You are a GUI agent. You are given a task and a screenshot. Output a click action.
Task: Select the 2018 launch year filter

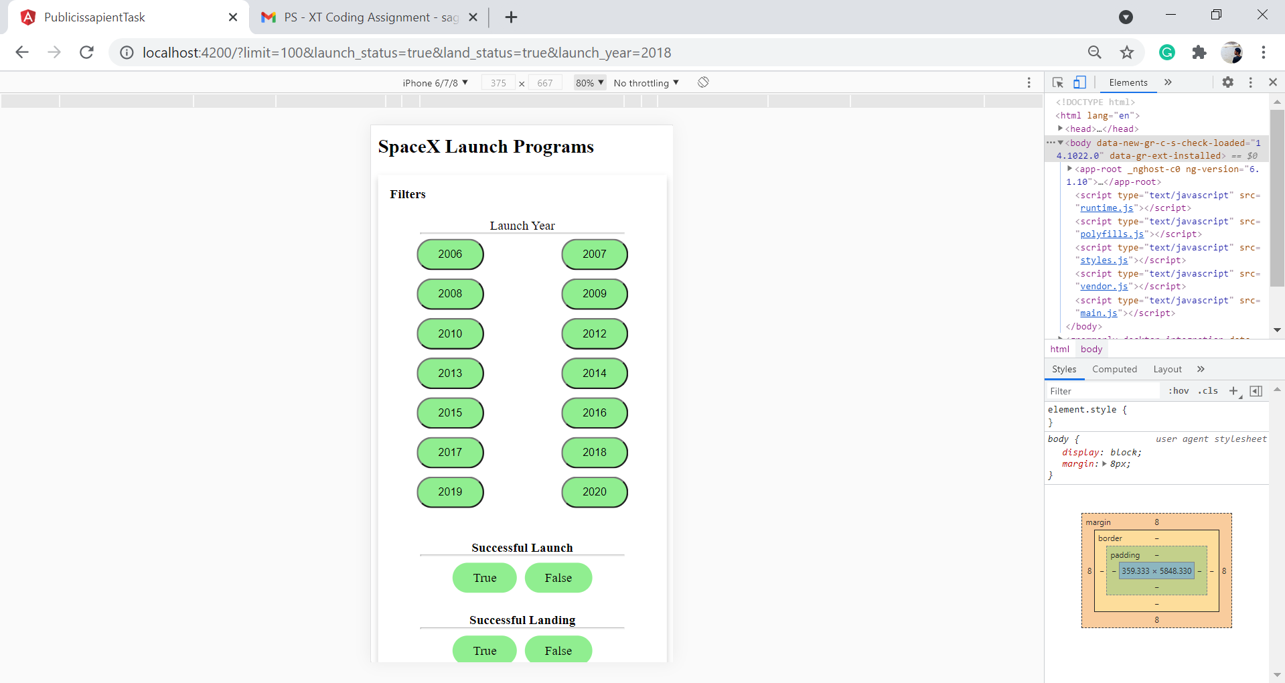pyautogui.click(x=594, y=452)
